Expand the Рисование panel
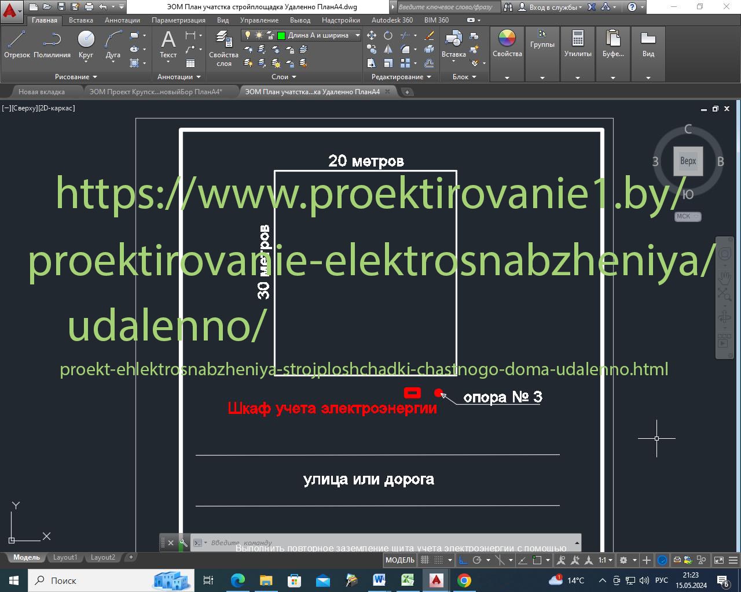Viewport: 741px width, 592px height. click(x=76, y=77)
